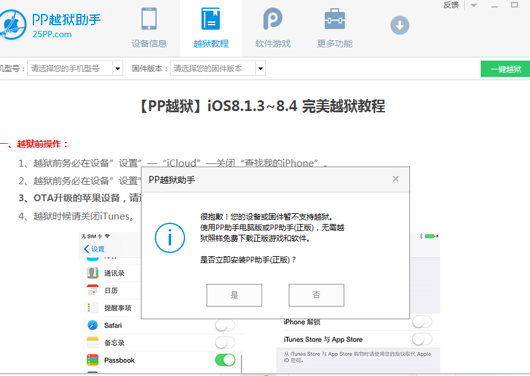530x376 pixels.
Task: Click the 备忘录 notes icon
Action: pos(92,343)
